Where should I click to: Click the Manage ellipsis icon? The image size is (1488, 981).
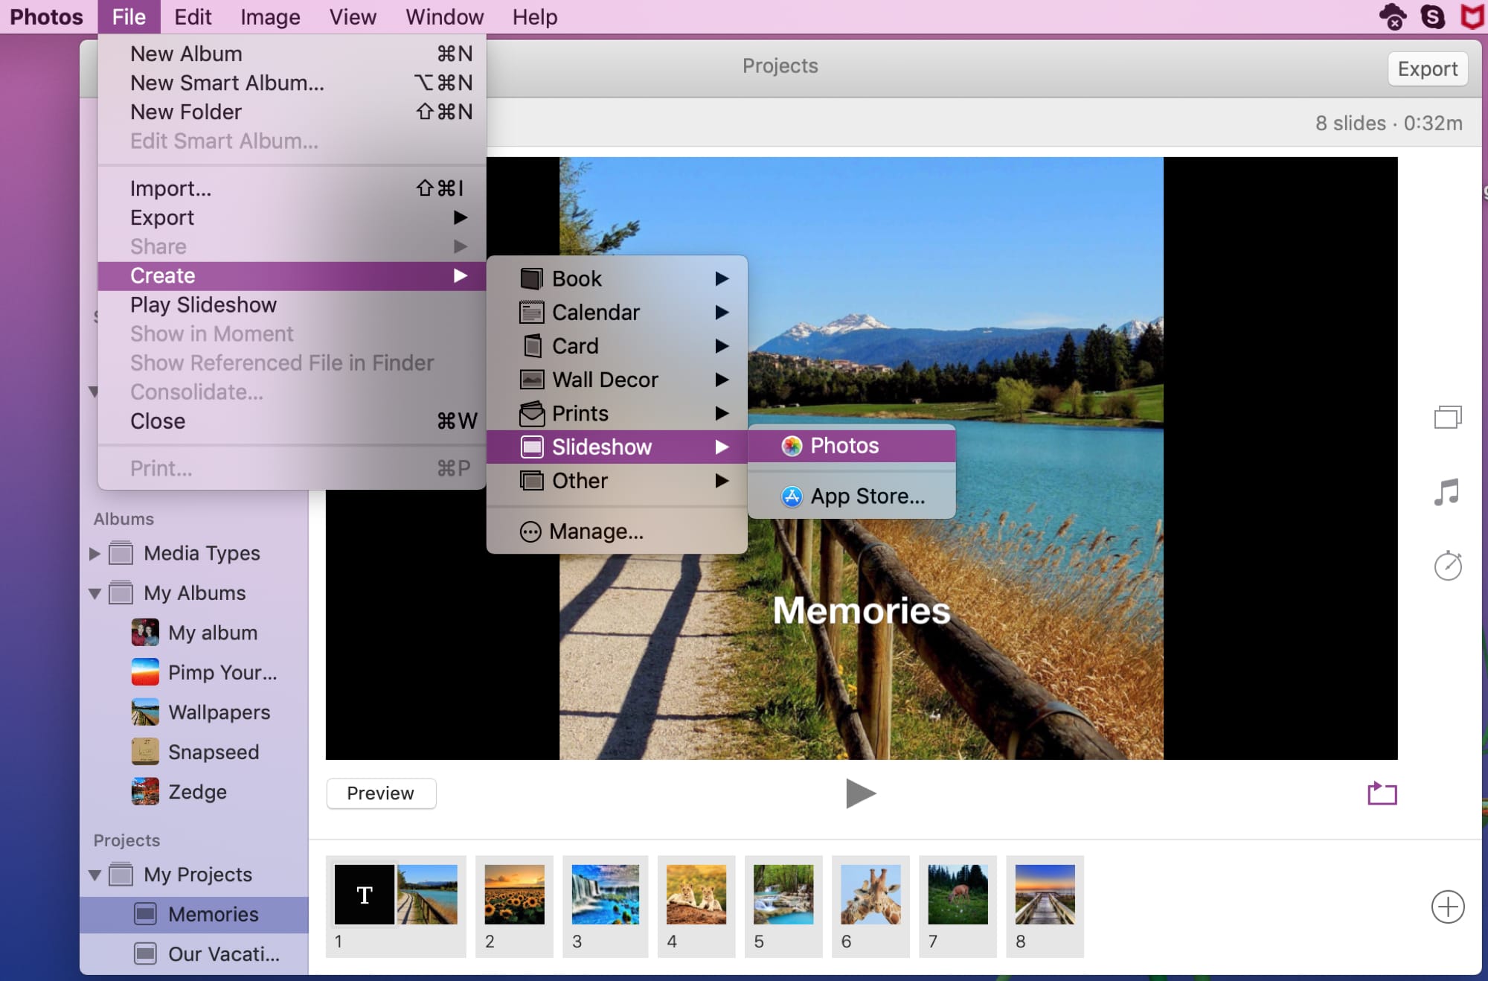click(x=530, y=531)
